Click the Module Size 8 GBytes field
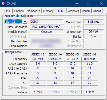 coord(93,22)
